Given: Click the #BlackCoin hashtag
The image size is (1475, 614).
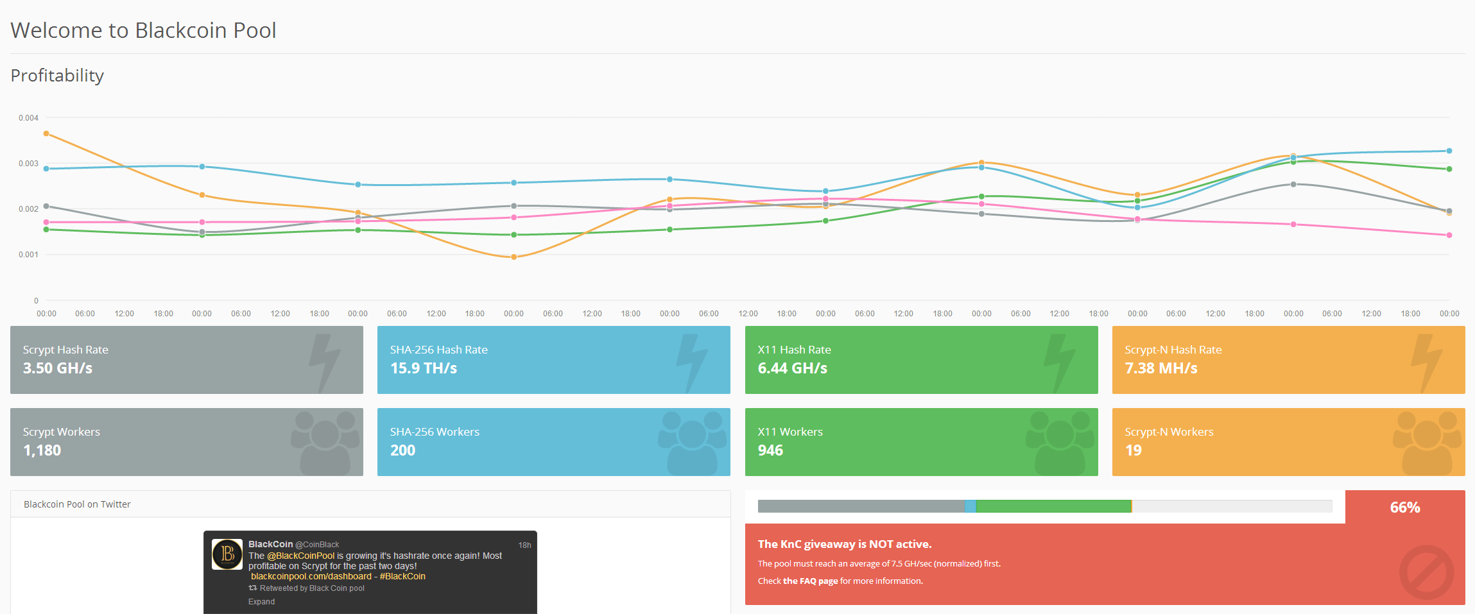Looking at the screenshot, I should [x=402, y=576].
